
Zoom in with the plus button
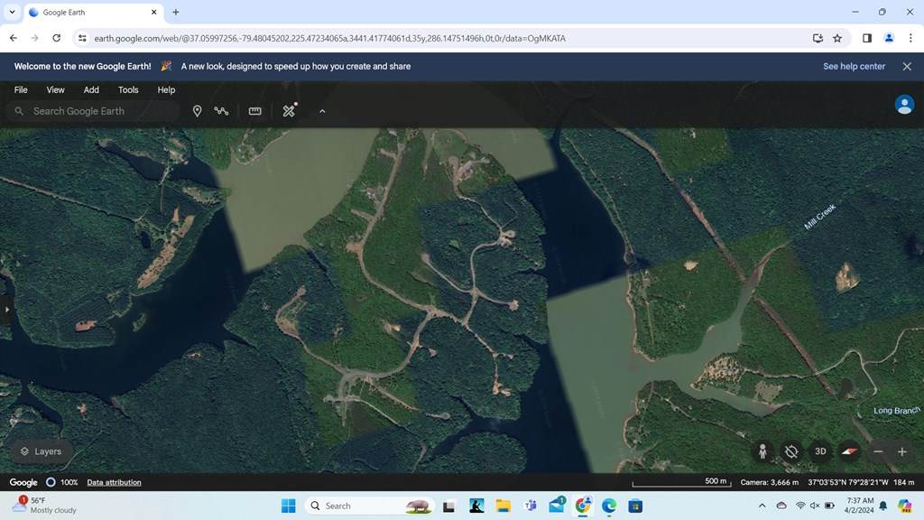[x=901, y=451]
